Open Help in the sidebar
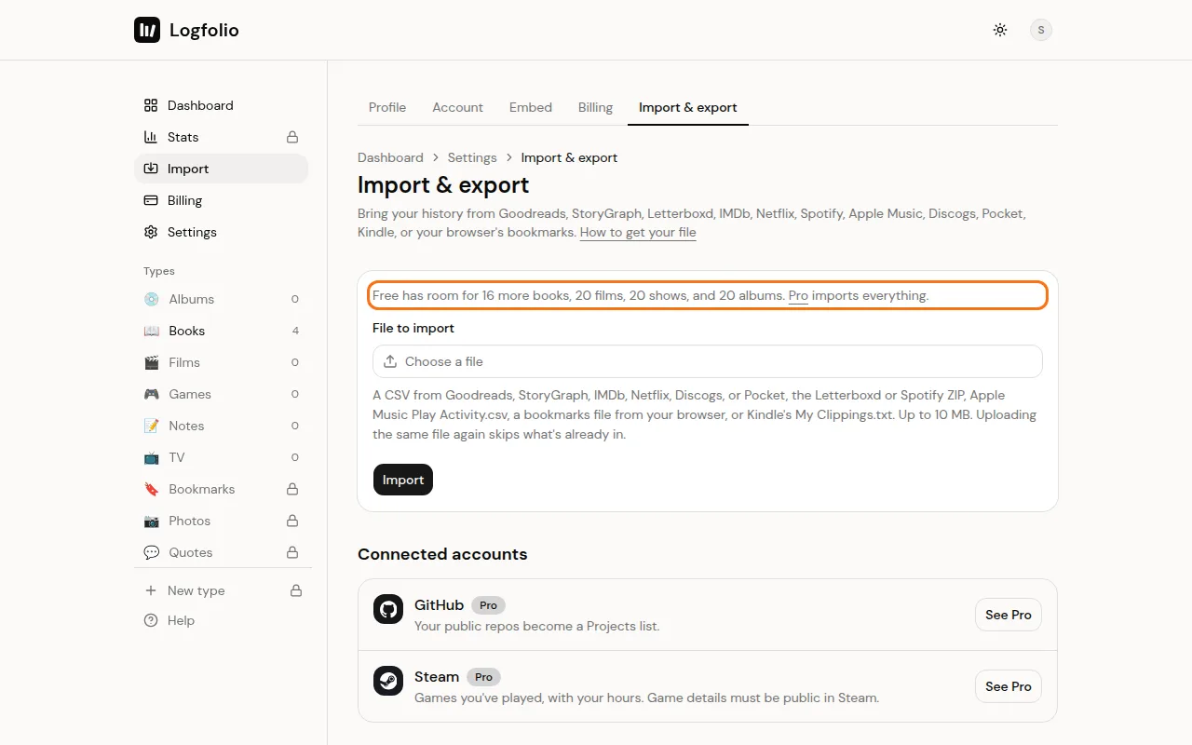Image resolution: width=1192 pixels, height=745 pixels. tap(223, 620)
